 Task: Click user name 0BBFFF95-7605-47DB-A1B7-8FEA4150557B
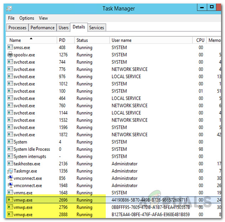point(151,207)
